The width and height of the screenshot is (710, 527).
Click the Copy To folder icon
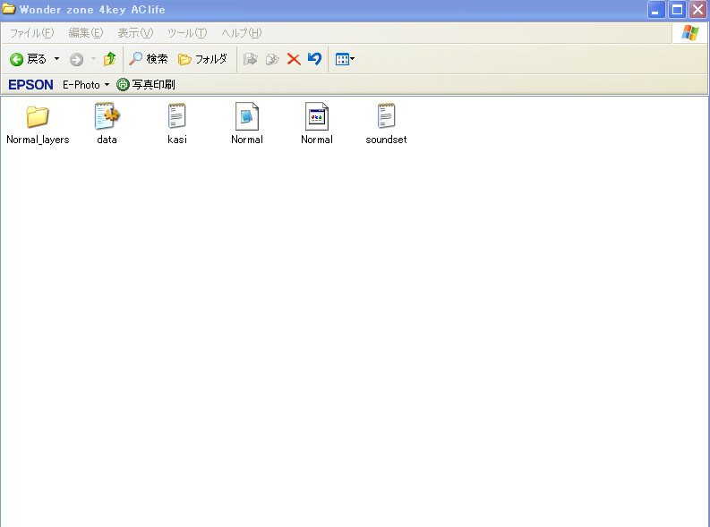272,59
